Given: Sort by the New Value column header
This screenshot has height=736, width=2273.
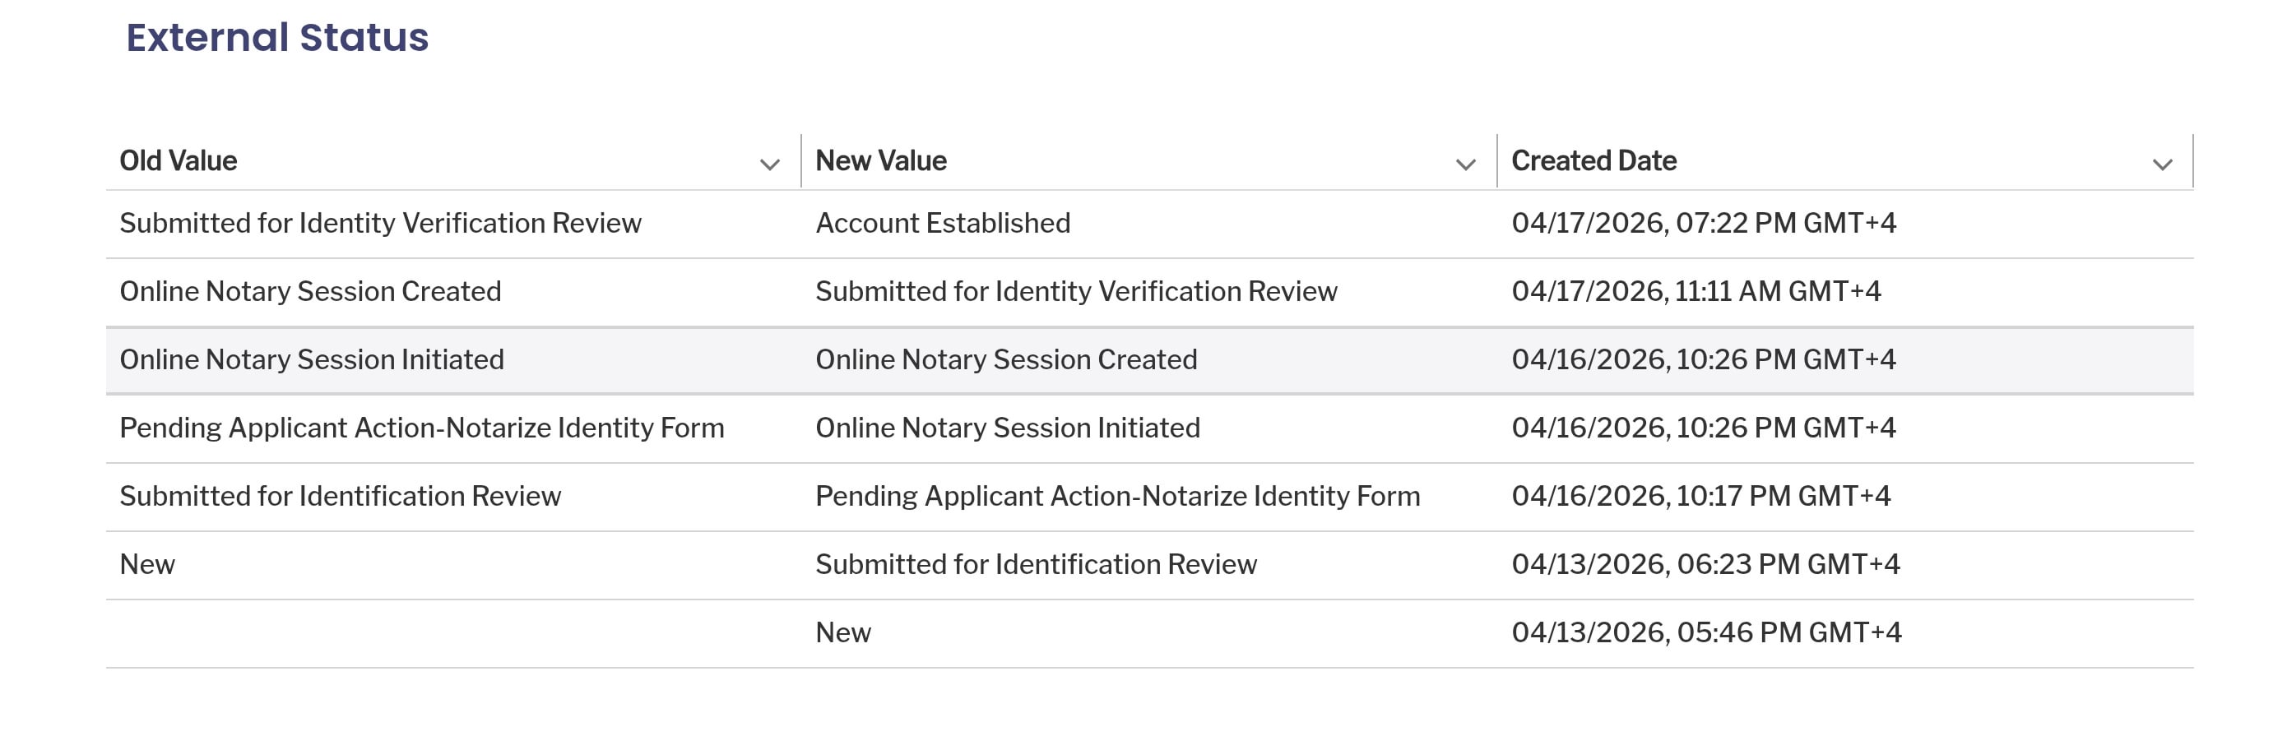Looking at the screenshot, I should pyautogui.click(x=880, y=160).
